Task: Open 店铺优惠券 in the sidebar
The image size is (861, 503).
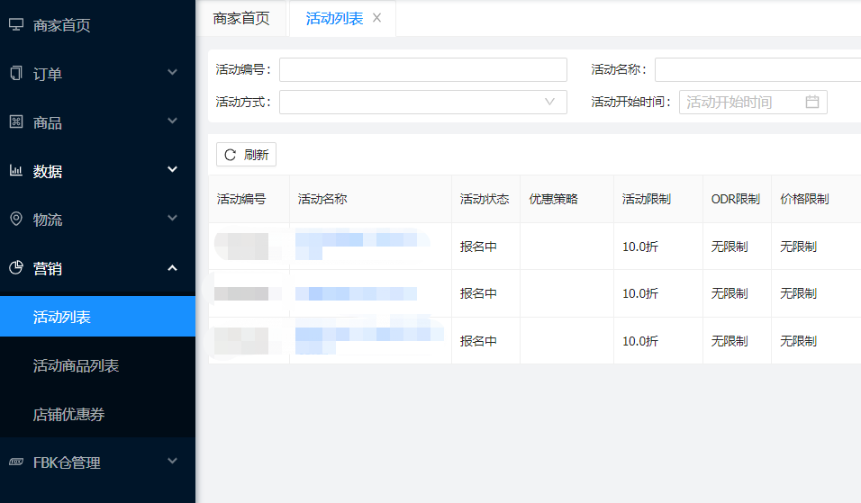Action: tap(98, 414)
